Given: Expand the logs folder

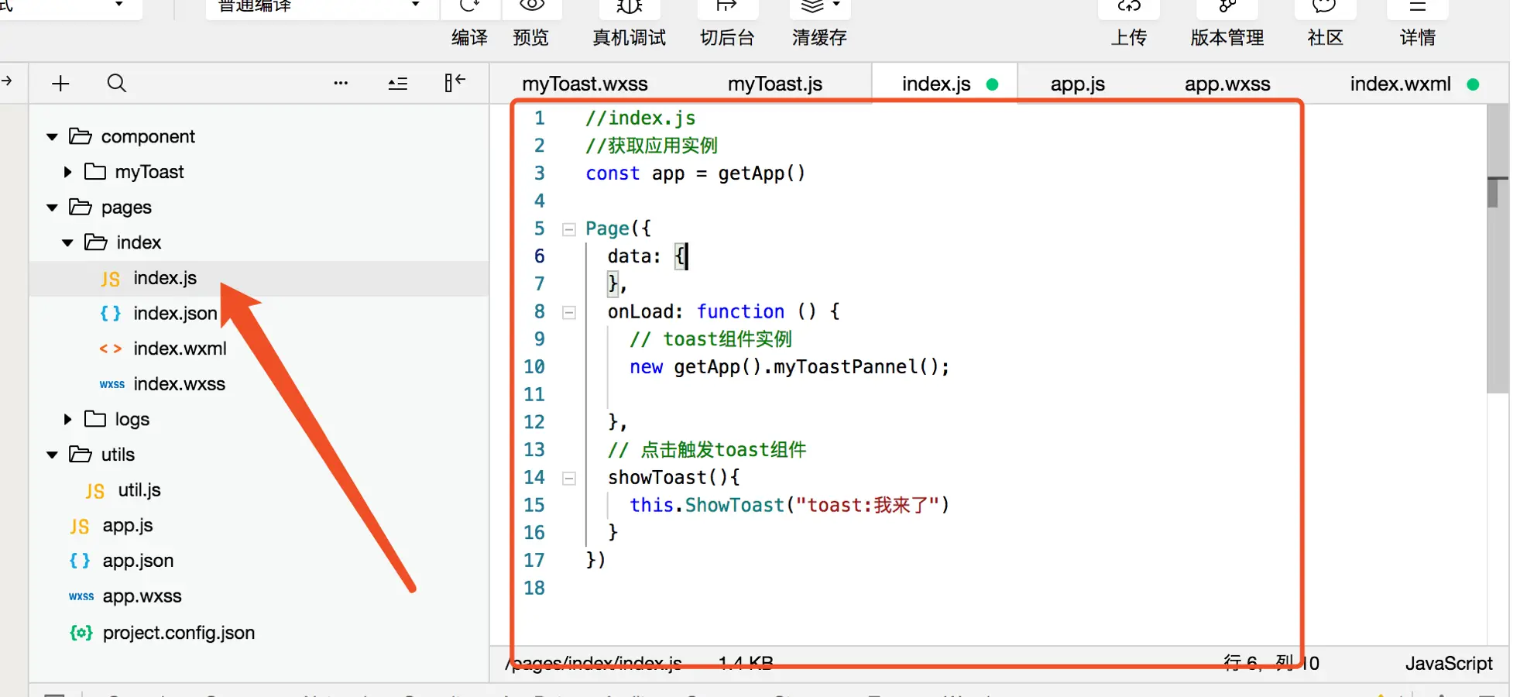Looking at the screenshot, I should (67, 420).
